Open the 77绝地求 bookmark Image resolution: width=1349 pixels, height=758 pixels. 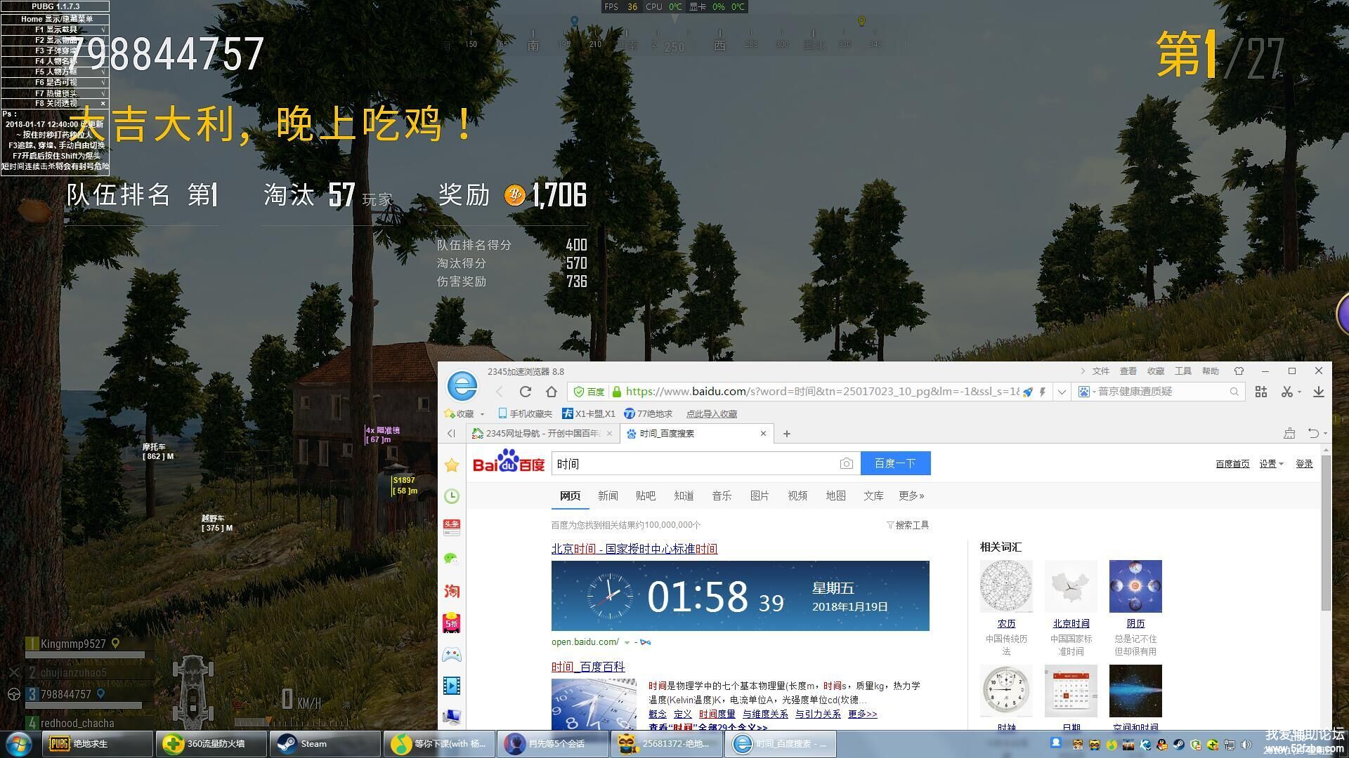(649, 414)
